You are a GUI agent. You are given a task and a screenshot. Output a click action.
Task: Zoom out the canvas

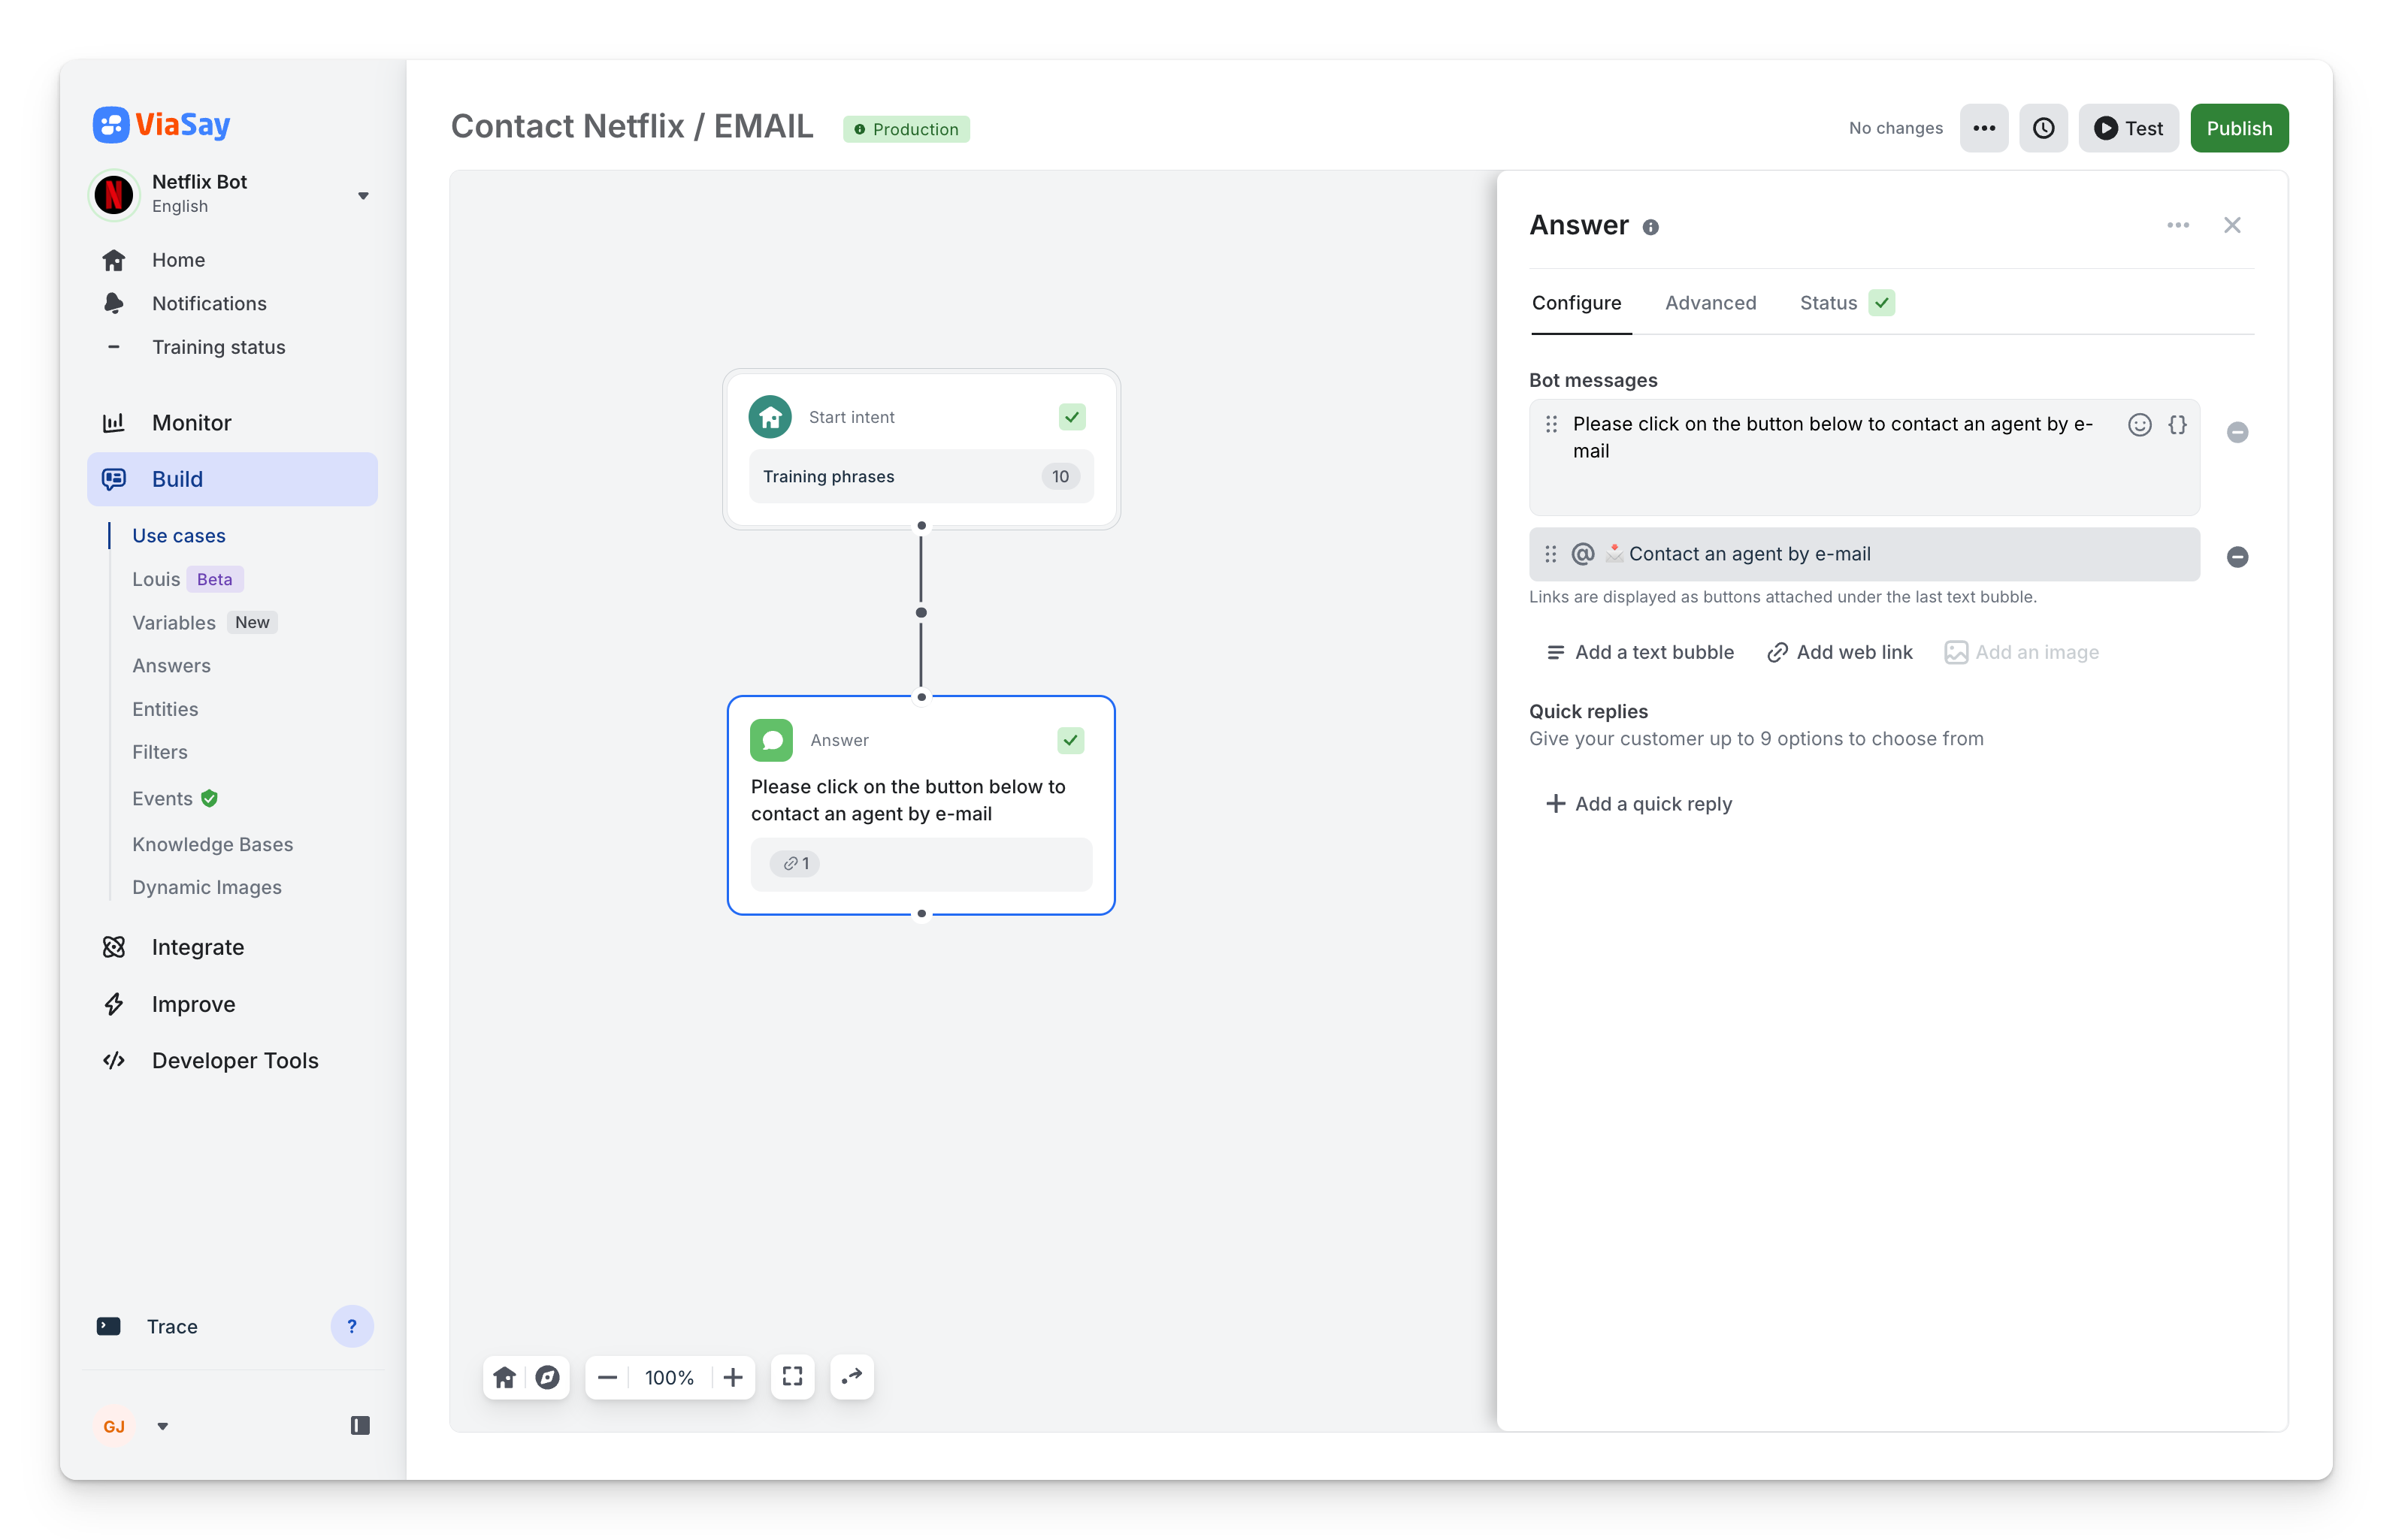[607, 1377]
